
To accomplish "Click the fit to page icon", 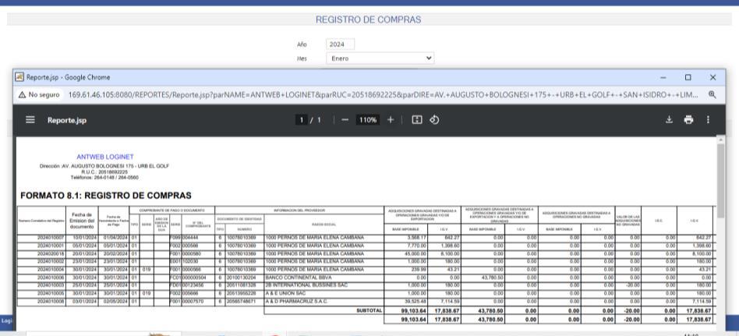I will (416, 120).
